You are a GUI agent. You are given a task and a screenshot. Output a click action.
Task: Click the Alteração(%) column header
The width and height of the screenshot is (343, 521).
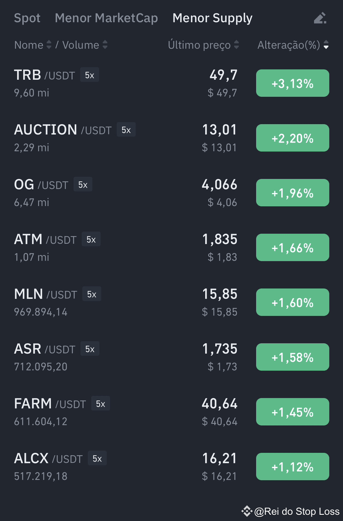(x=289, y=45)
